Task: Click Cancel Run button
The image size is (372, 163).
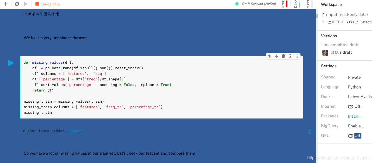Action: click(47, 4)
